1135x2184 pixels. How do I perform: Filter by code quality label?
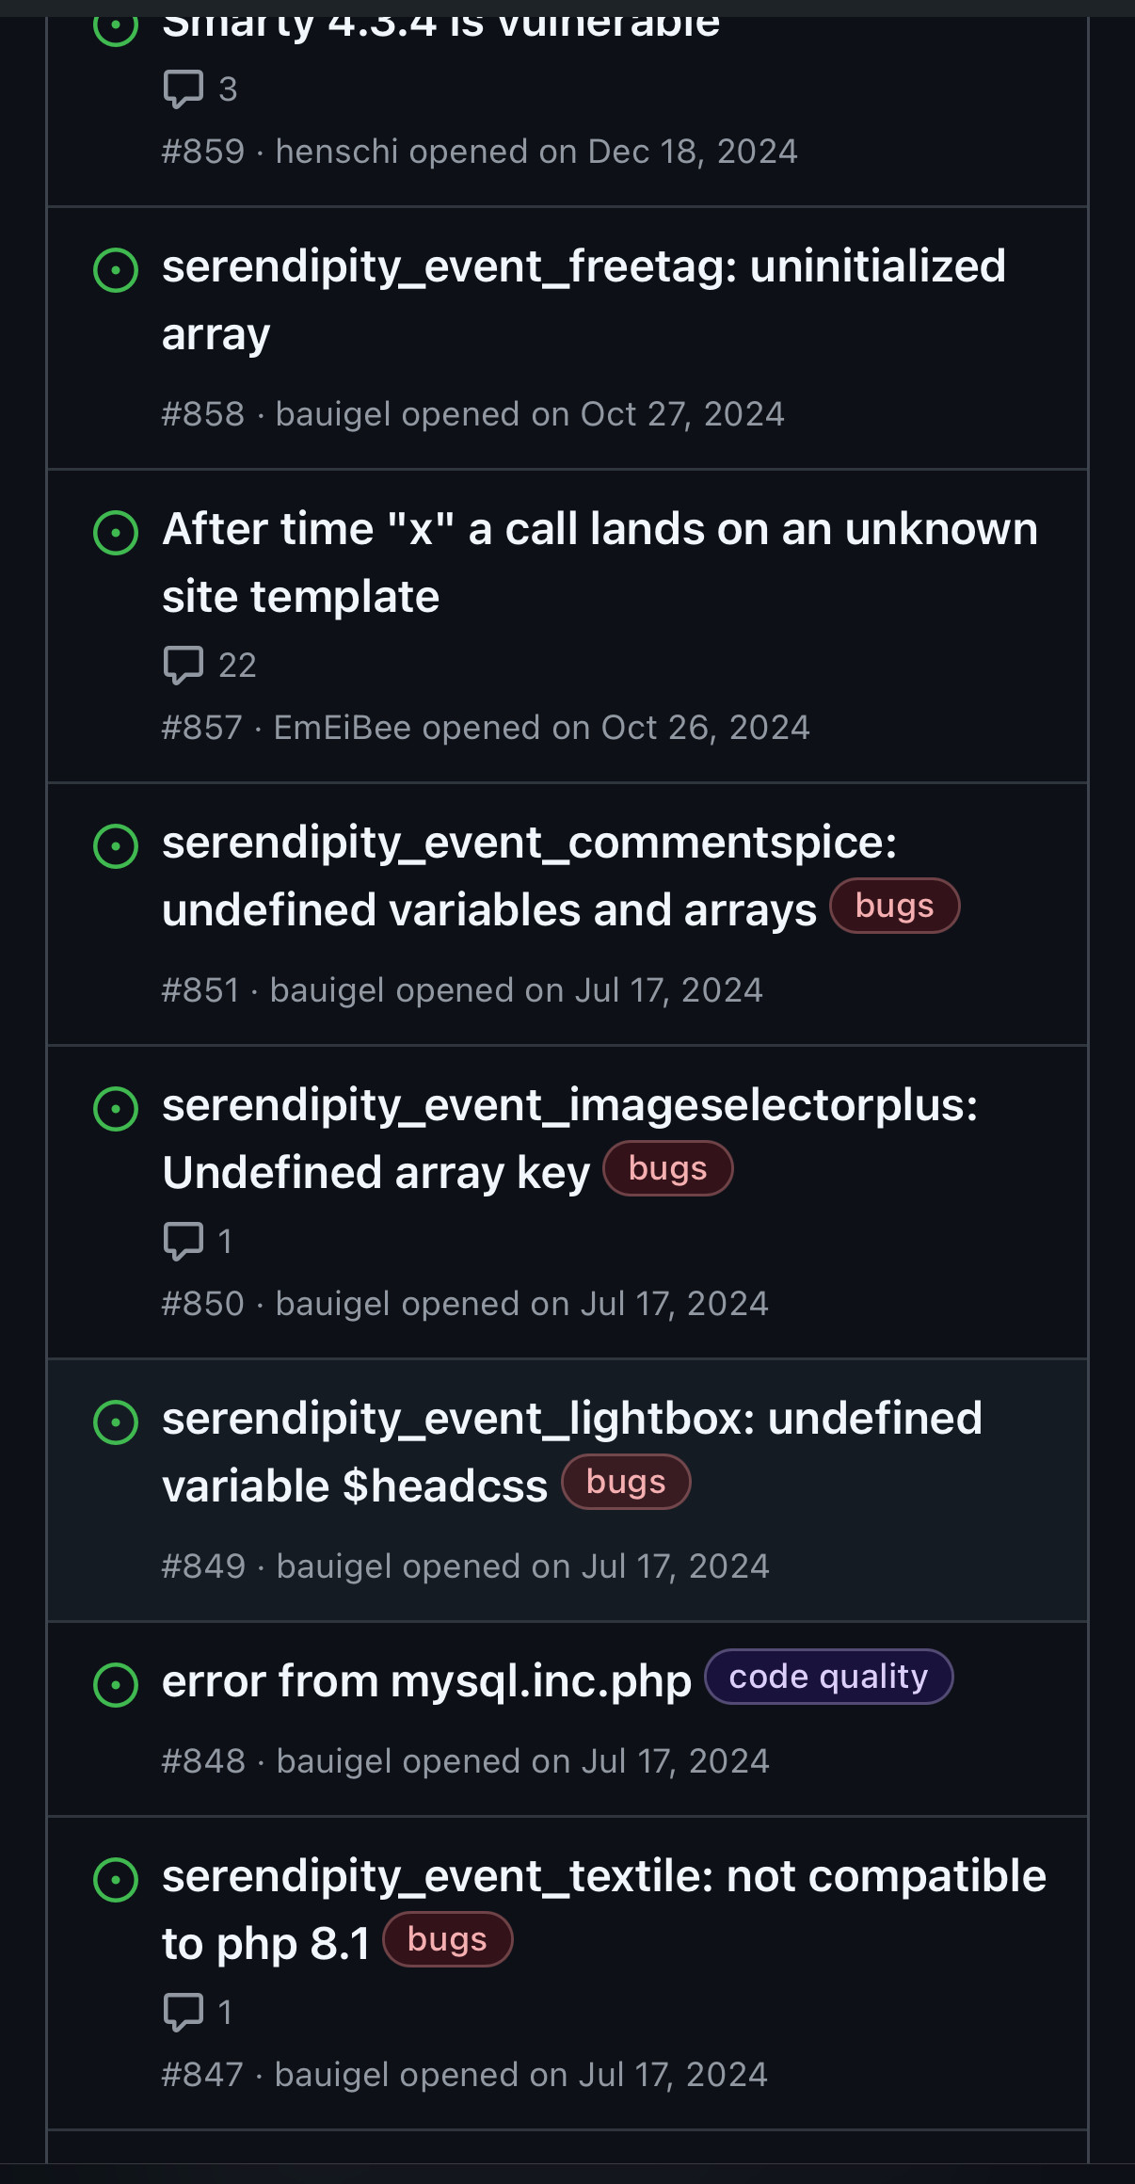pos(828,1677)
